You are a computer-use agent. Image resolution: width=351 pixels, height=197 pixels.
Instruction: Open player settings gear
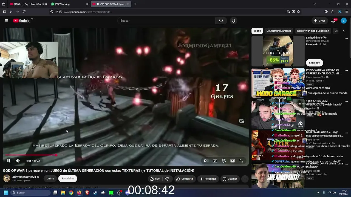coord(224,161)
